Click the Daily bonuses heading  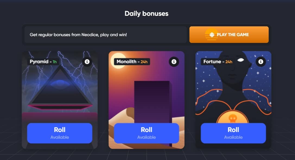point(146,14)
